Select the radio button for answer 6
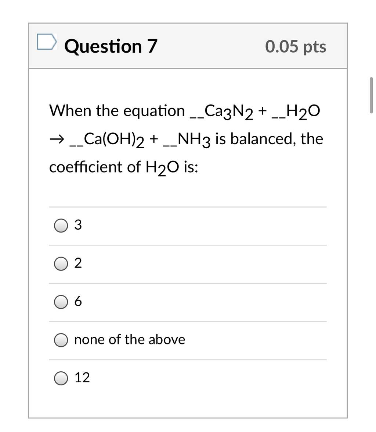 (x=61, y=302)
